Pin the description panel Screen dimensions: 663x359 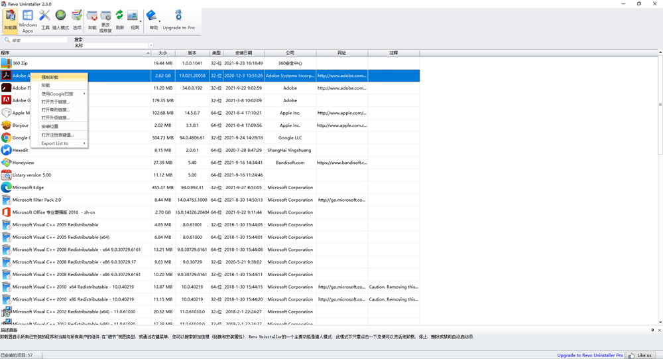pyautogui.click(x=652, y=330)
